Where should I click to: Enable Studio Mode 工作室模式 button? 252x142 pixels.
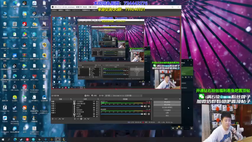click(x=167, y=110)
